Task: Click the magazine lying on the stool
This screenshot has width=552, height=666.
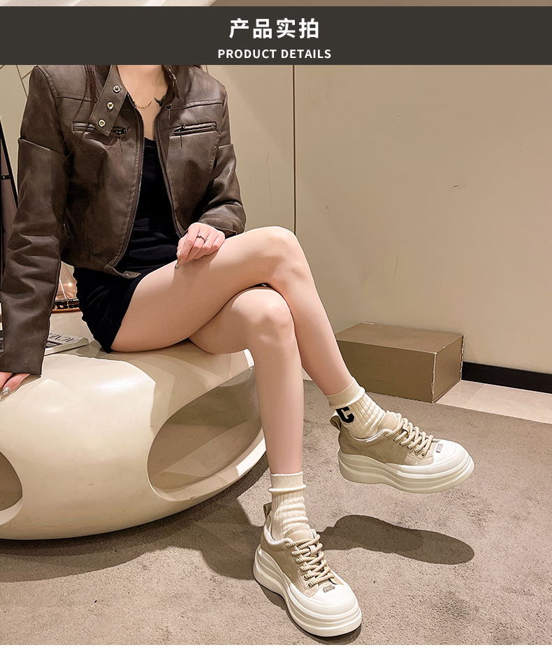Action: coord(65,342)
